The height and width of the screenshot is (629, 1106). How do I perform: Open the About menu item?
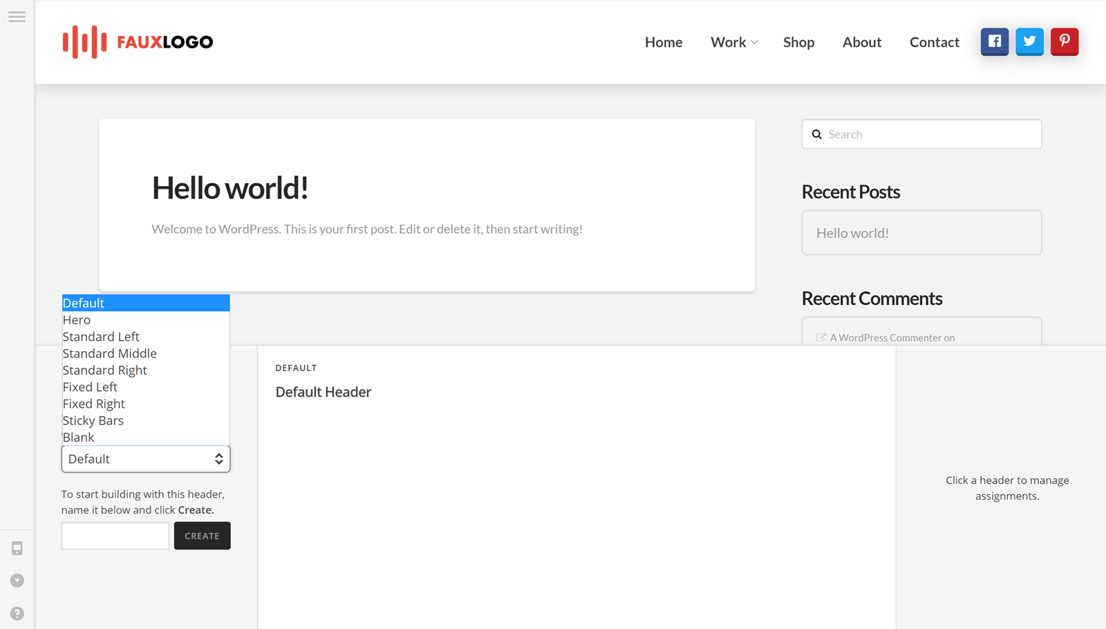[862, 42]
